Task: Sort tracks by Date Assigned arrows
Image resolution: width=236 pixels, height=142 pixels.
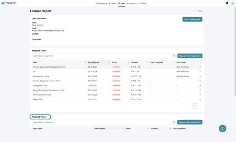Action: pos(109,62)
